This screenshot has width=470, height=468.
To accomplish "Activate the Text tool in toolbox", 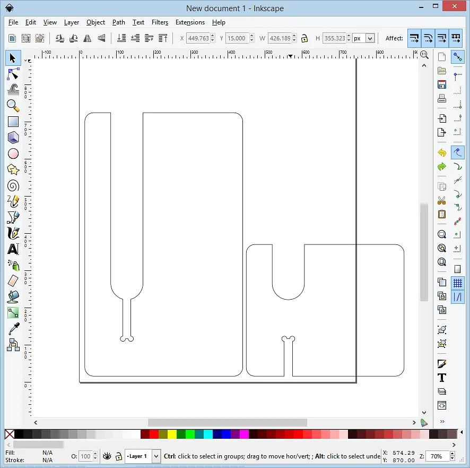I will pyautogui.click(x=13, y=249).
